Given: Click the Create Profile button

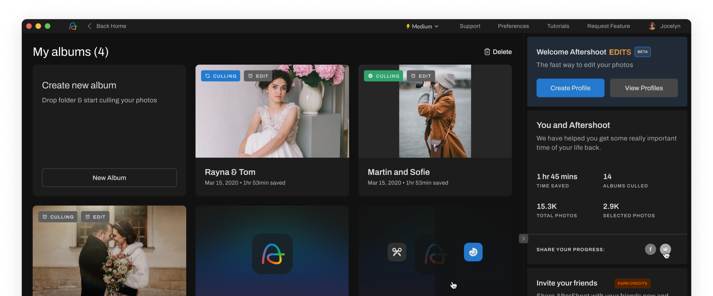Looking at the screenshot, I should click(570, 88).
